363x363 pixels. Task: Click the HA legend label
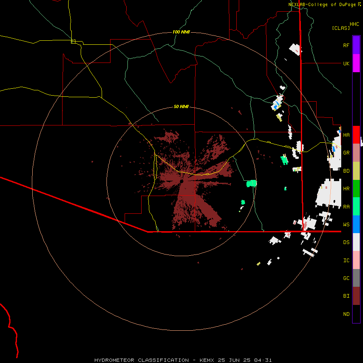pyautogui.click(x=346, y=135)
